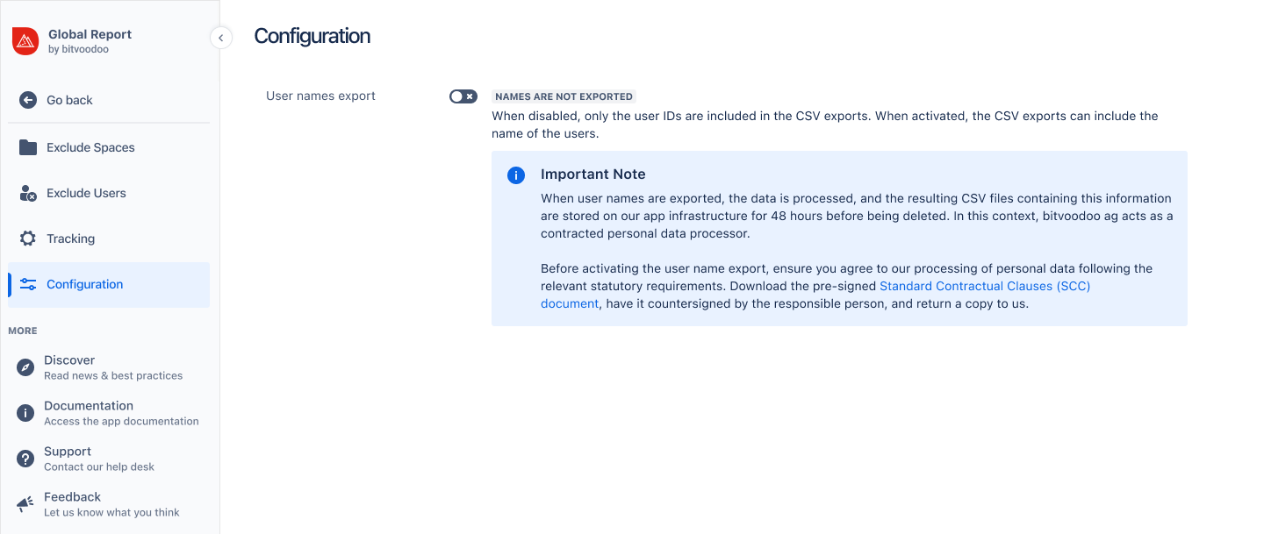This screenshot has width=1264, height=534.
Task: Click the Tracking gear icon
Action: (28, 239)
